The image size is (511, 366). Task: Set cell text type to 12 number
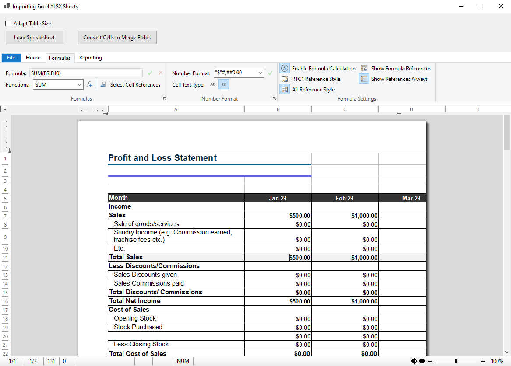[224, 84]
